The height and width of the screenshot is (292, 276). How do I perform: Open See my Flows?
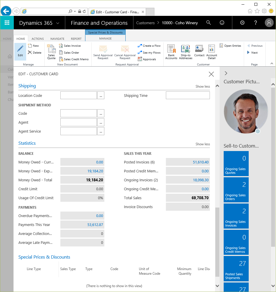(x=149, y=52)
